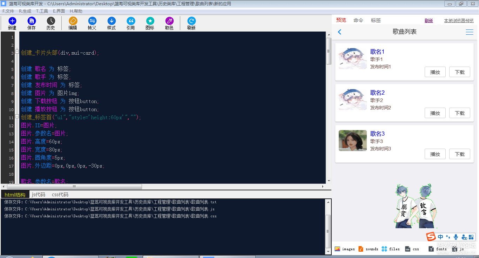Click the output log vertical scrollbar thumb
This screenshot has height=258, width=479.
click(328, 231)
